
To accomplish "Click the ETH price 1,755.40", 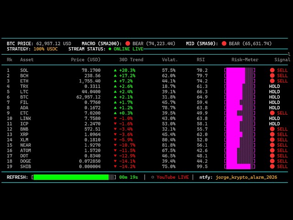I will pos(90,81).
